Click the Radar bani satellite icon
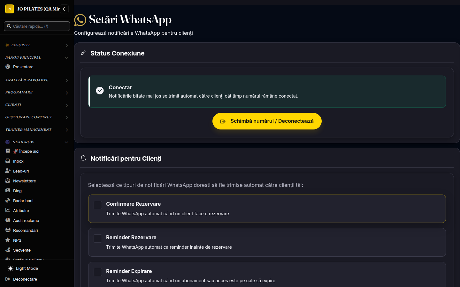This screenshot has height=287, width=460. click(8, 201)
